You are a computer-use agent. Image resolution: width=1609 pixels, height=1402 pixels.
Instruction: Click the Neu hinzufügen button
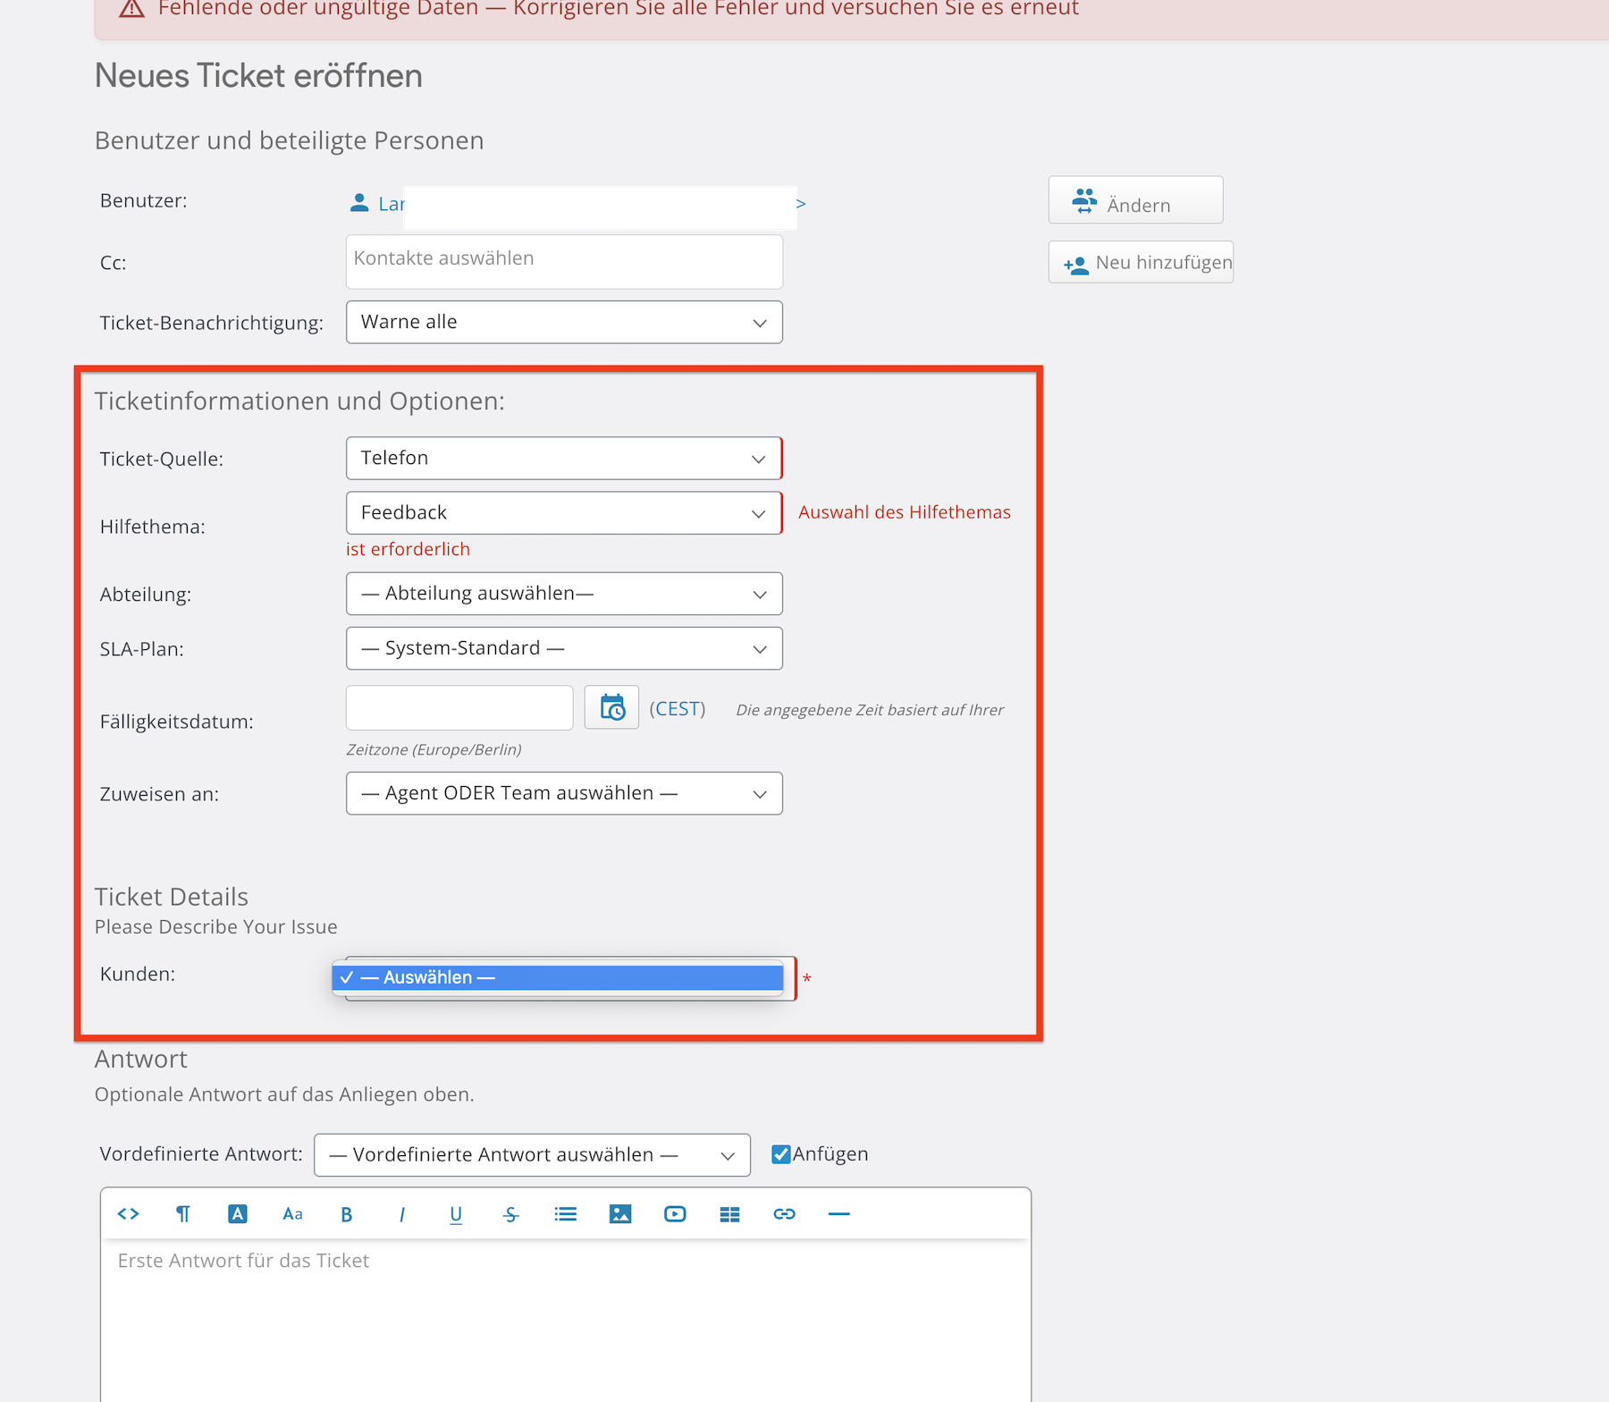(1141, 262)
